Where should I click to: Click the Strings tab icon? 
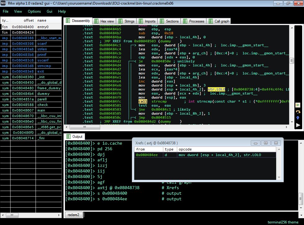[120, 21]
